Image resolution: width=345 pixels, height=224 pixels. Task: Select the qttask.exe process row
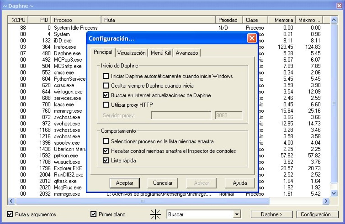(65, 181)
